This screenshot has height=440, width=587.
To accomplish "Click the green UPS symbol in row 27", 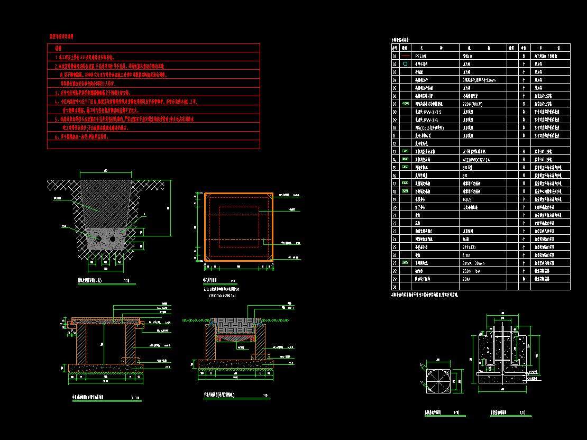I will (x=405, y=262).
